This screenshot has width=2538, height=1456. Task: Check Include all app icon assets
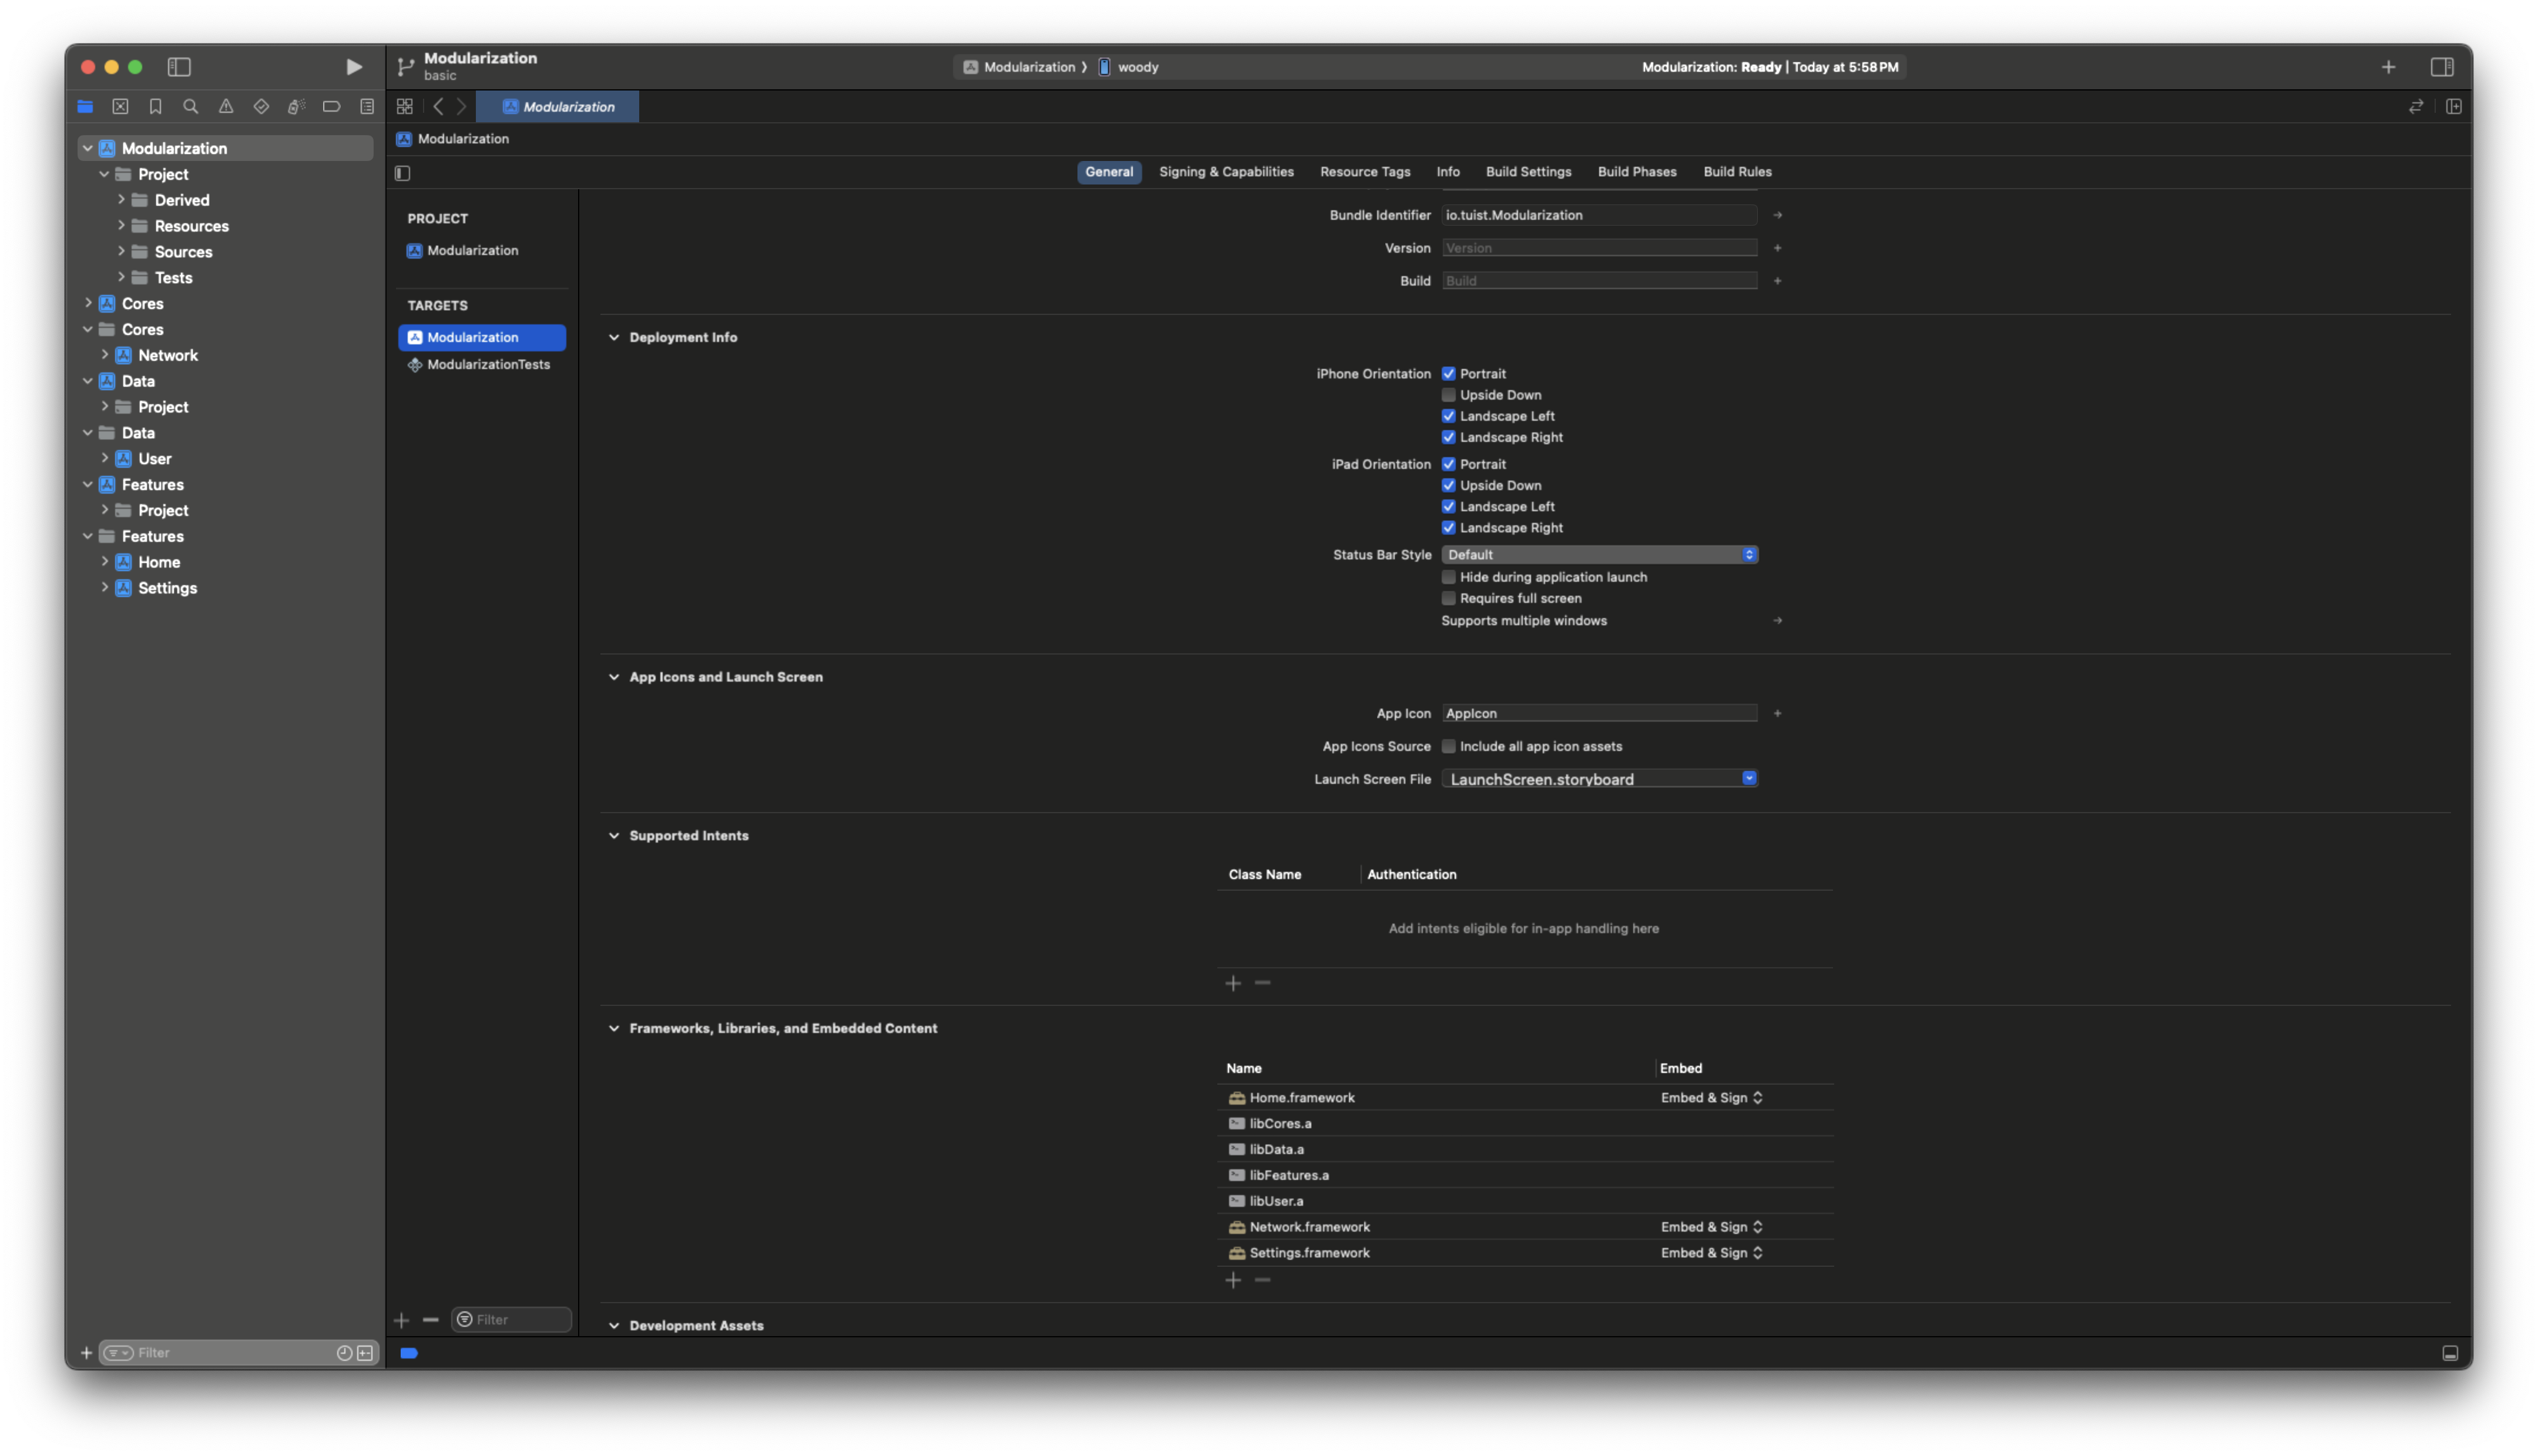[x=1448, y=746]
